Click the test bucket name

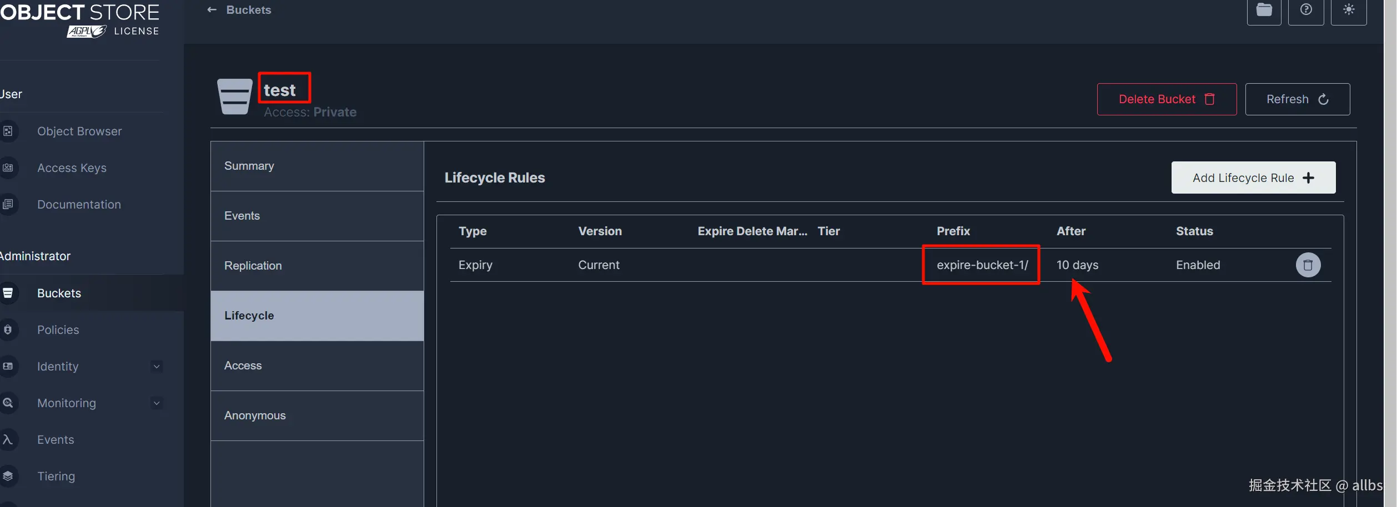pos(279,90)
